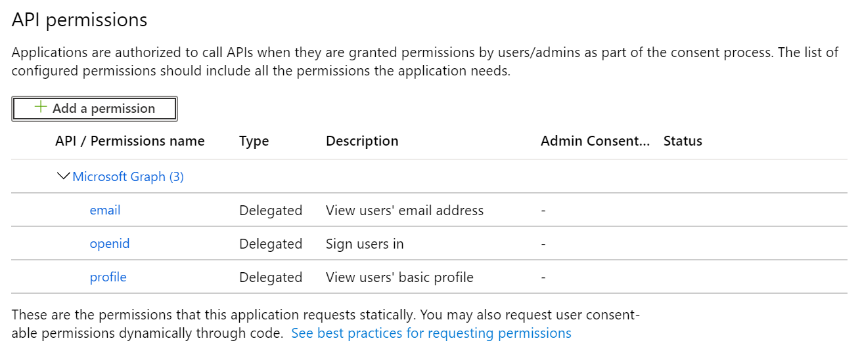Click the Type column header

tap(254, 141)
